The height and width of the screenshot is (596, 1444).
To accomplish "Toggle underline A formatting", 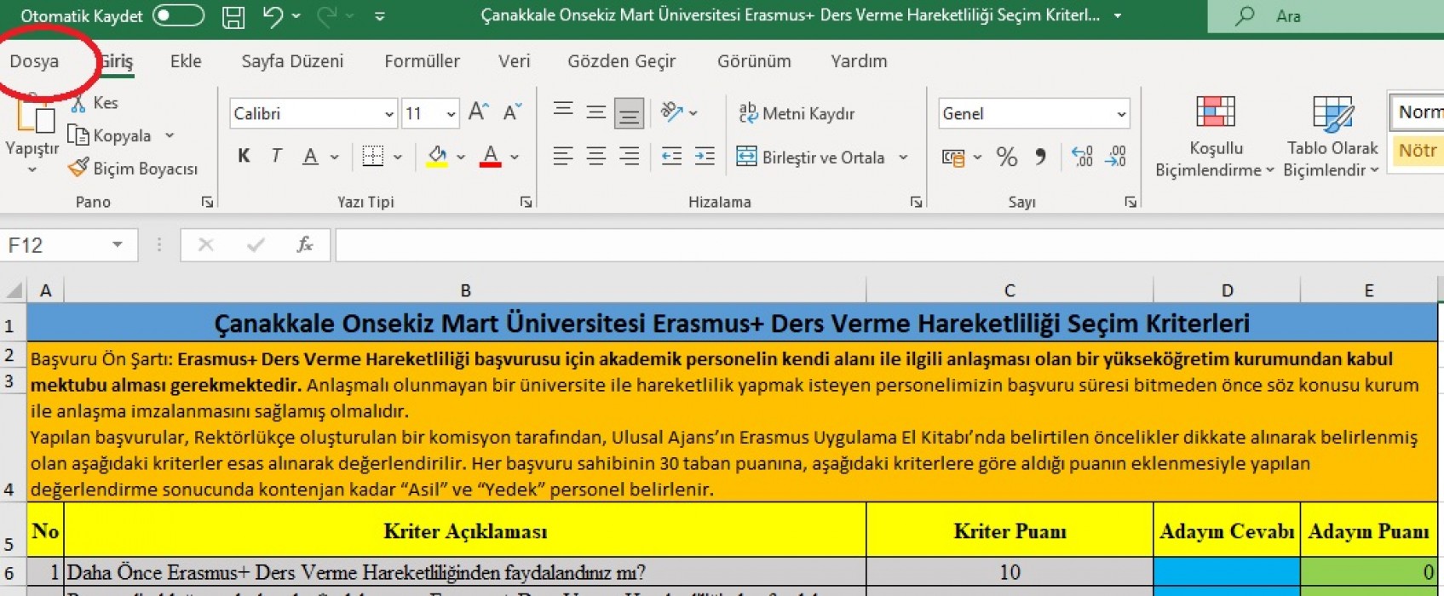I will 311,156.
